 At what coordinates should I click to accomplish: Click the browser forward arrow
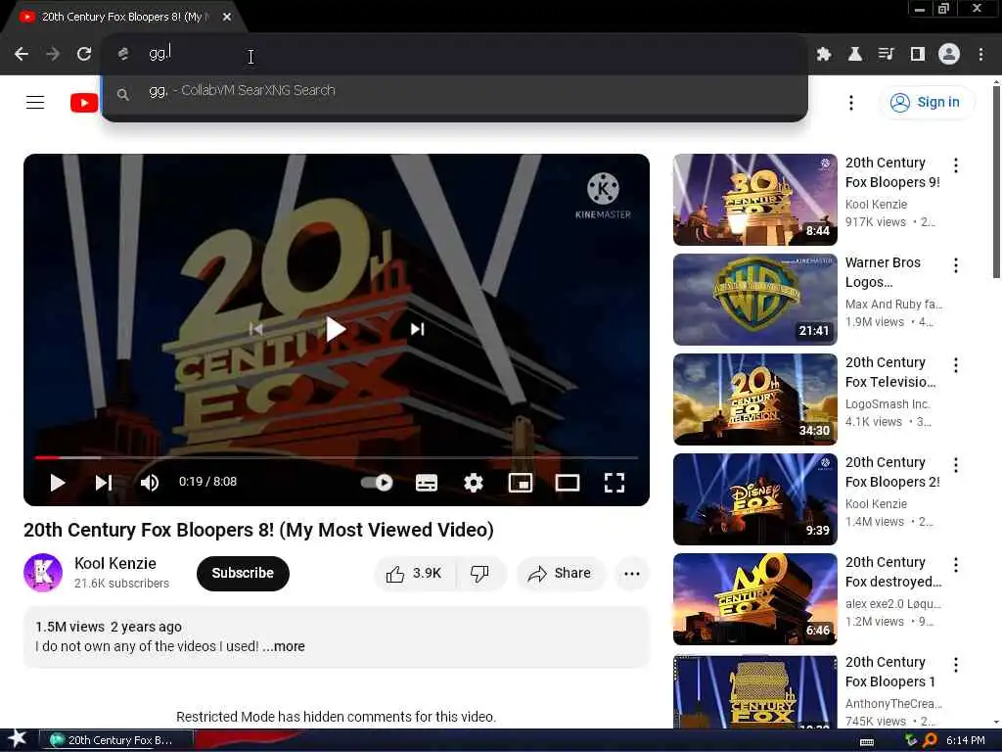pos(53,55)
